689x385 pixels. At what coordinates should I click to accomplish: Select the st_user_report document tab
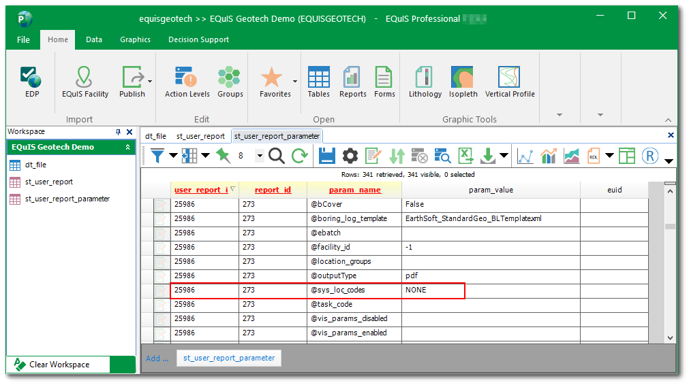tap(200, 136)
